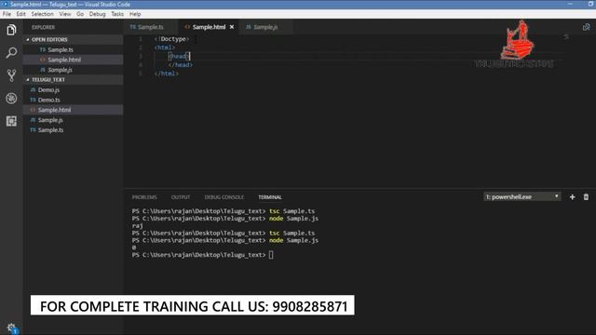Open the Edit menu
Image resolution: width=596 pixels, height=335 pixels.
click(x=20, y=14)
